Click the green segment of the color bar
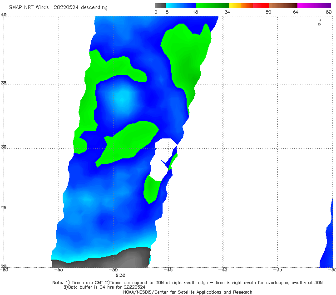The height and width of the screenshot is (295, 336). 212,5
